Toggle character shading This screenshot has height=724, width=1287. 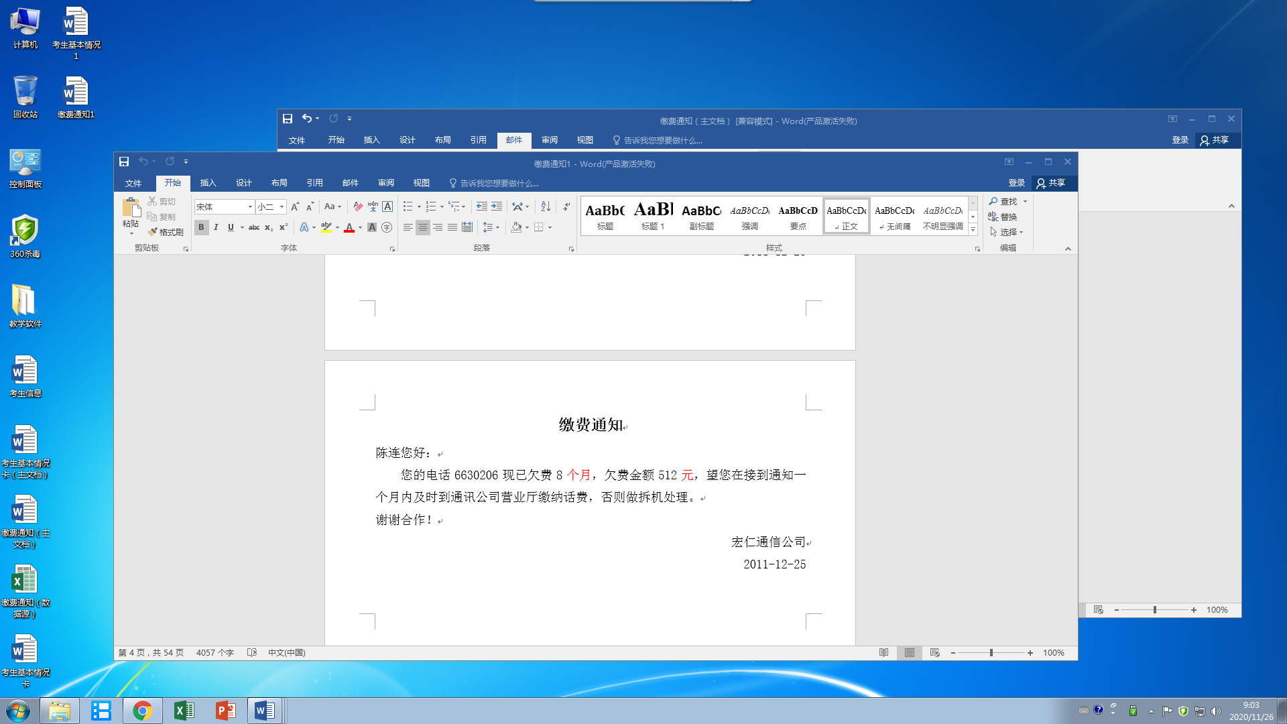372,227
